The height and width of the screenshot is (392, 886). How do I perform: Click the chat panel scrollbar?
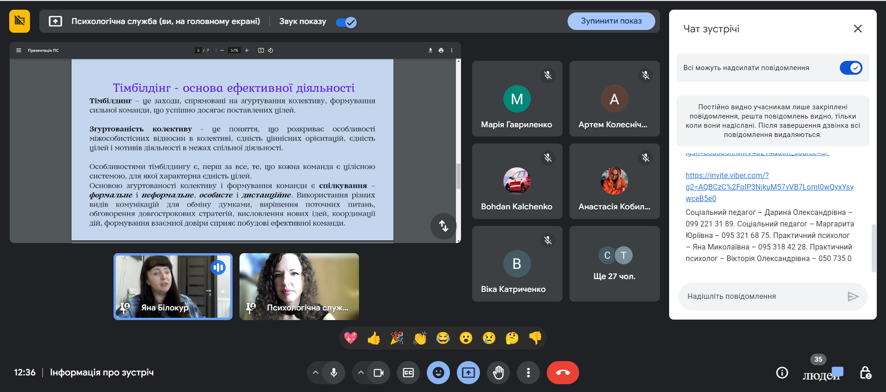coord(873,248)
